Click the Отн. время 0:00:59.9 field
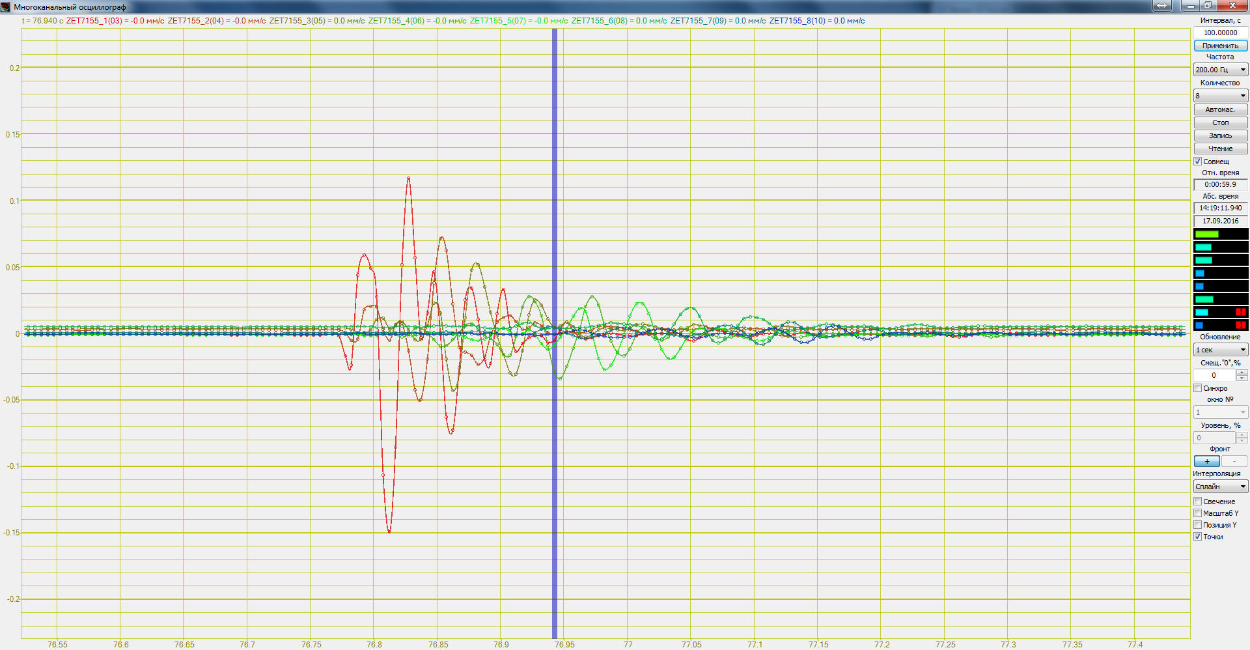 1220,185
